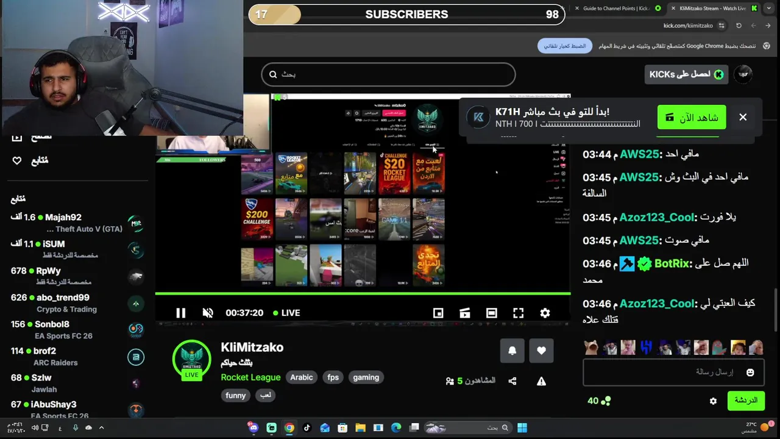Click BotRix moderator sword badge

click(627, 263)
